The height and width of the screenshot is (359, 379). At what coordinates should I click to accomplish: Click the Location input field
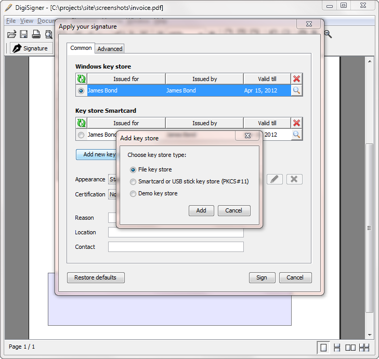tap(176, 232)
